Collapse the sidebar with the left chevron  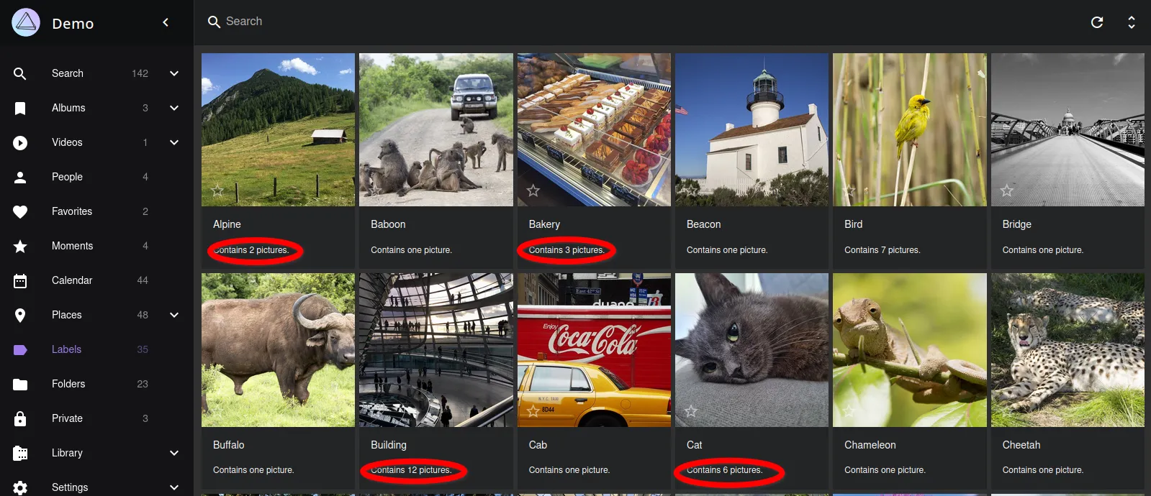tap(166, 23)
